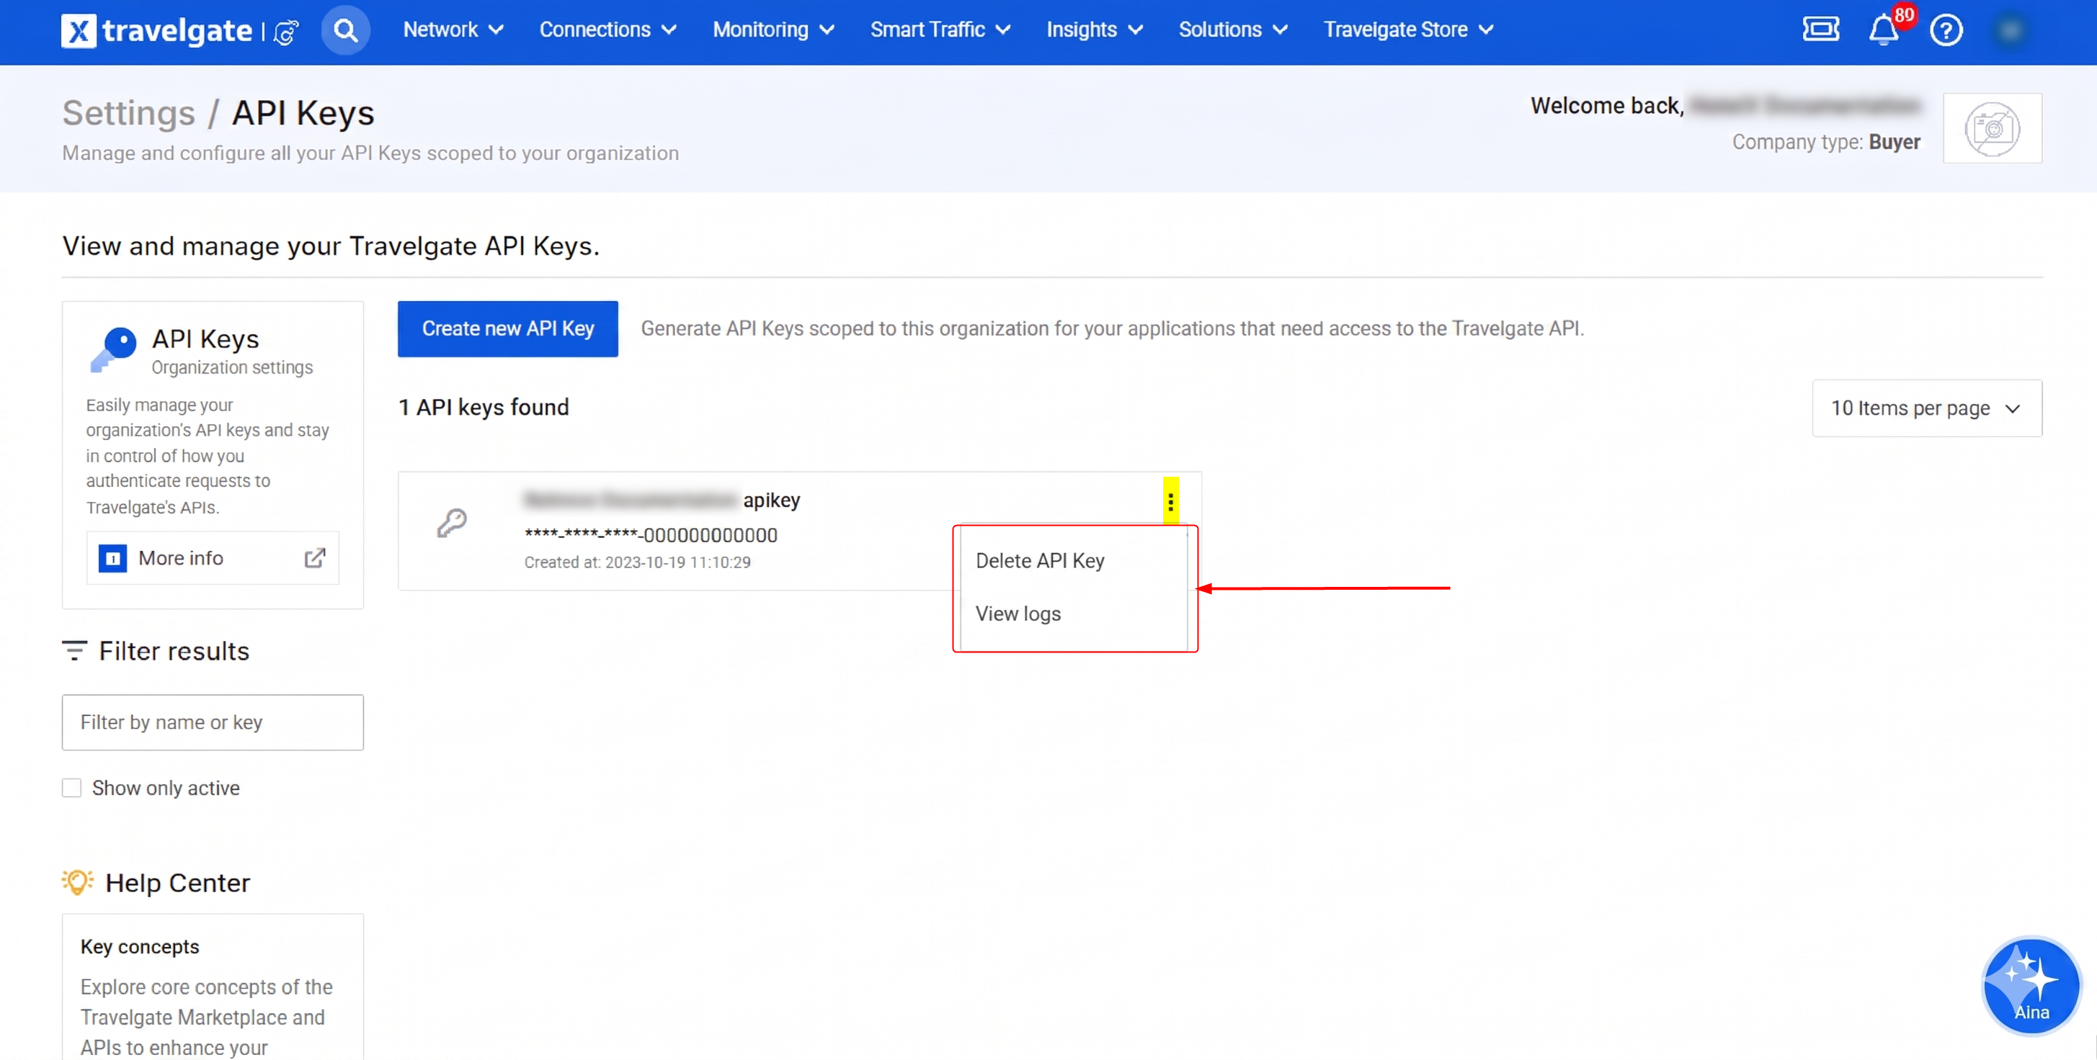Viewport: 2097px width, 1060px height.
Task: Go to Settings breadcrumb
Action: [x=128, y=113]
